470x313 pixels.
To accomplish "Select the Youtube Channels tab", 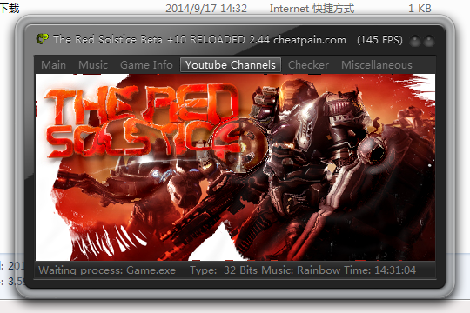I will 230,65.
